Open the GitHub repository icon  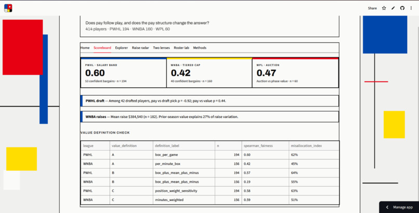pos(402,8)
